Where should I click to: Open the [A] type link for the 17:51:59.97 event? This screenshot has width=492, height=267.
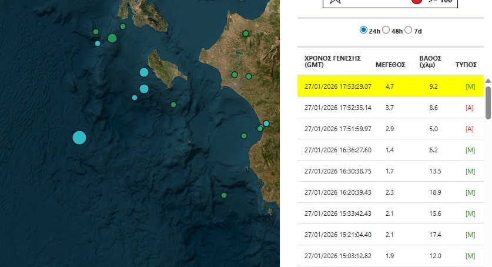[x=470, y=129]
